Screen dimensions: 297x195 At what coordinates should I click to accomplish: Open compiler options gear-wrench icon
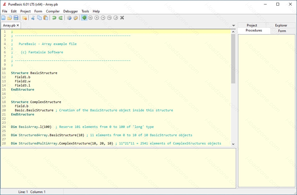(76, 18)
